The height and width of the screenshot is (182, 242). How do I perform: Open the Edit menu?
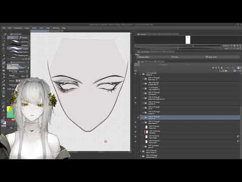10,28
